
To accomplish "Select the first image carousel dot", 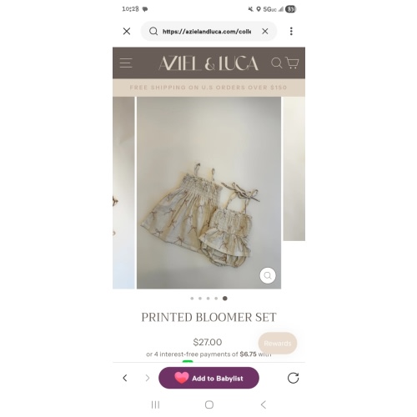I will point(192,299).
